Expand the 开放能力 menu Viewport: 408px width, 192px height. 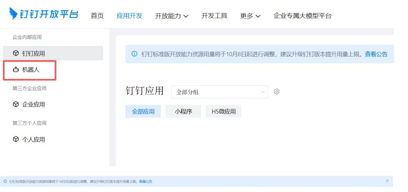coord(171,16)
